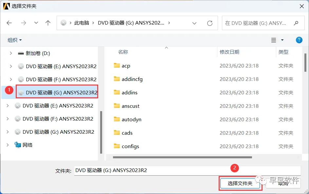Select indented DVD 驱动器 (F:) ANSYS2023R2
The height and width of the screenshot is (194, 309).
pyautogui.click(x=61, y=79)
